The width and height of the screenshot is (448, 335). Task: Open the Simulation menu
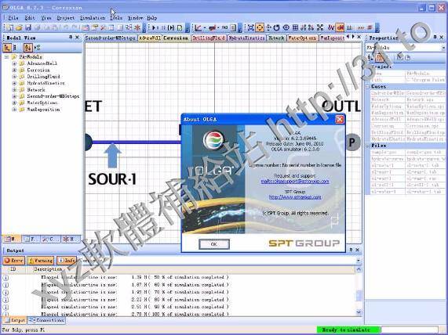pyautogui.click(x=93, y=18)
